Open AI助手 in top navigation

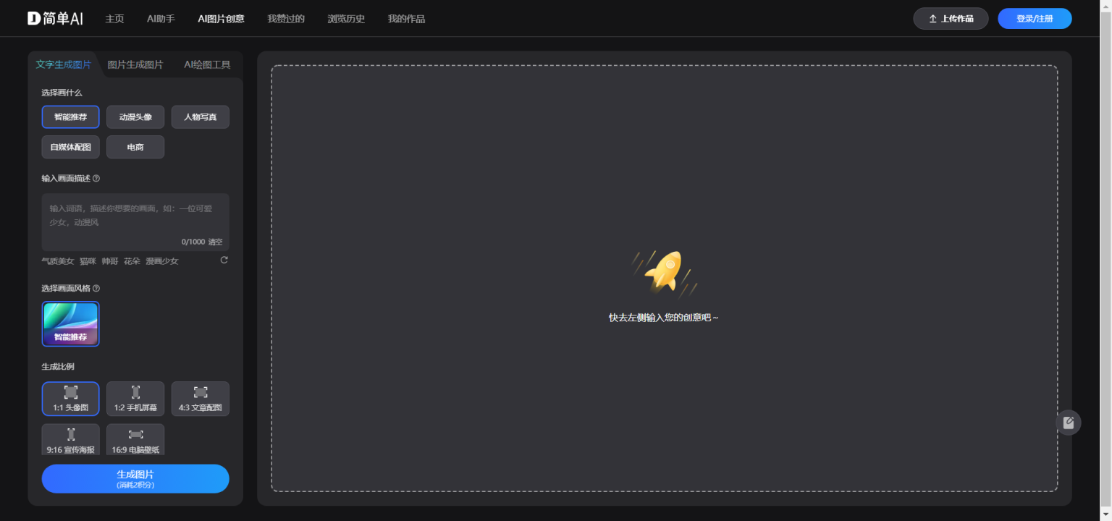pos(161,19)
